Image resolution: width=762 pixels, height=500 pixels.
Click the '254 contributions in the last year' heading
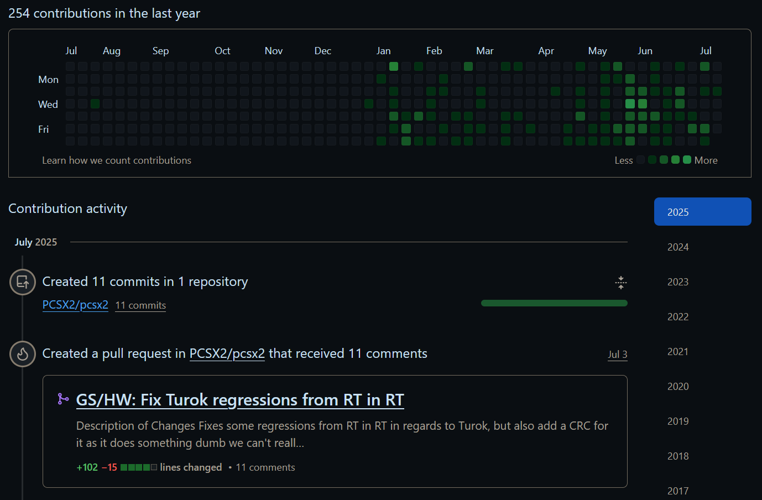(104, 13)
